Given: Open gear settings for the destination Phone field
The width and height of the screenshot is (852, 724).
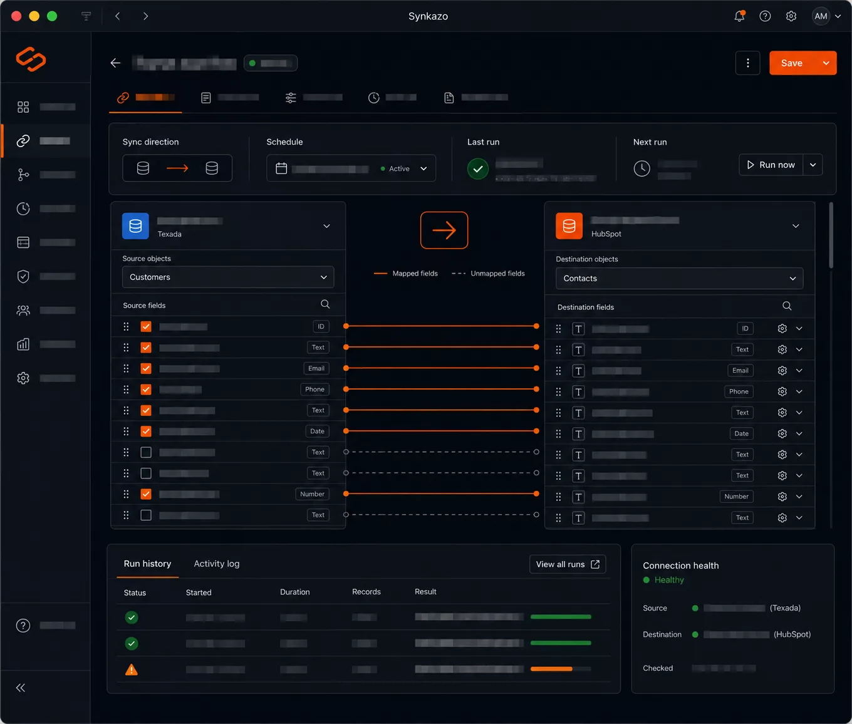Looking at the screenshot, I should [782, 391].
